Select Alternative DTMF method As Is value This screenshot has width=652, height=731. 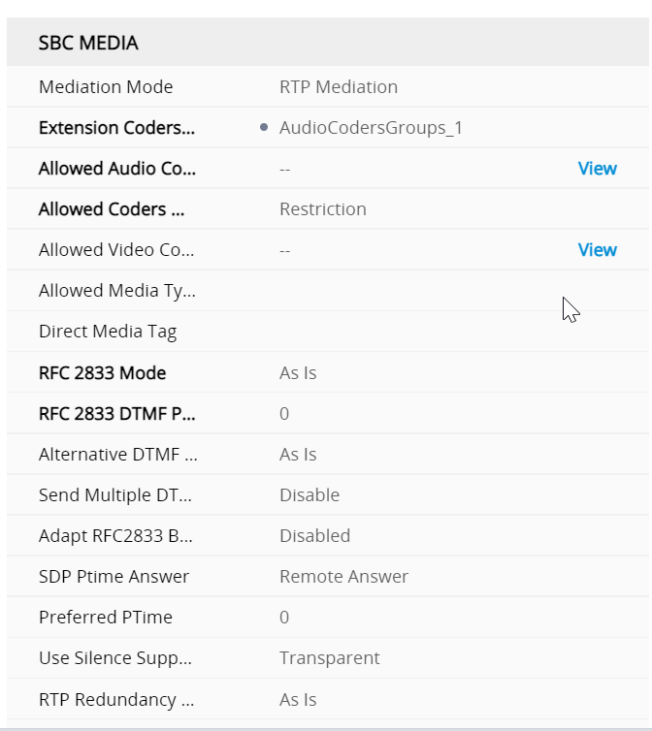pyautogui.click(x=298, y=455)
